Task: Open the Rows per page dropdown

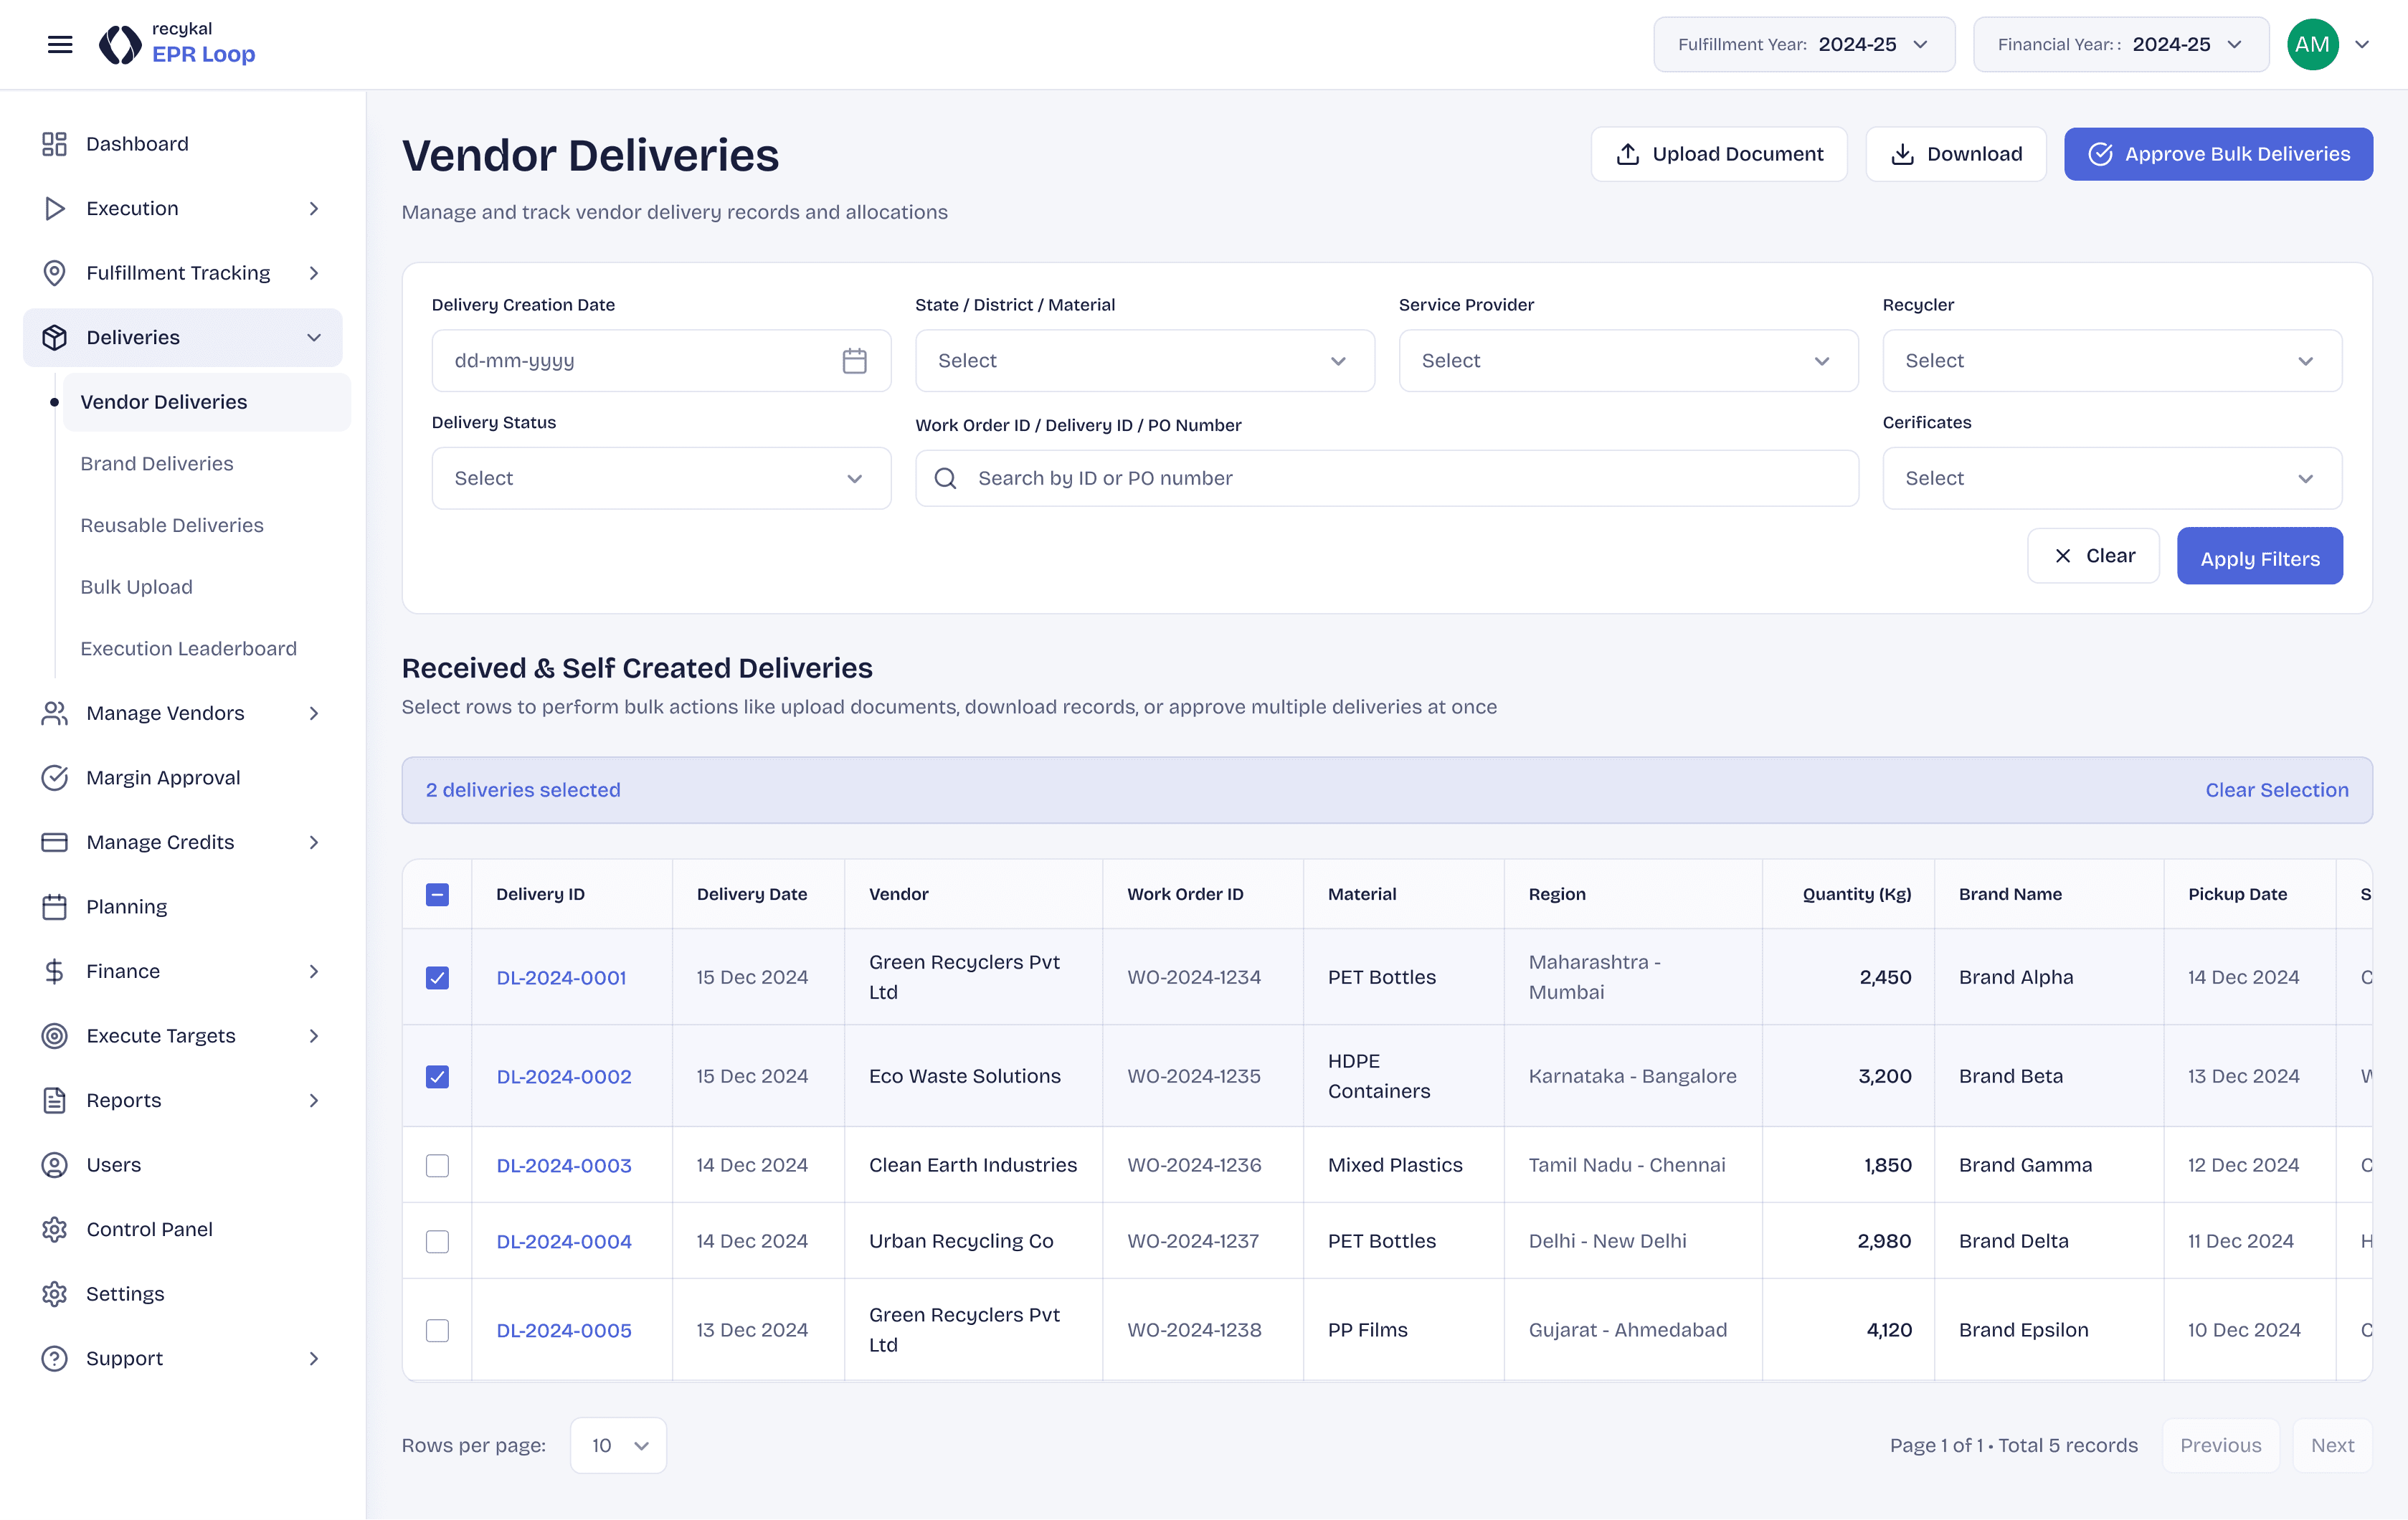Action: pos(618,1445)
